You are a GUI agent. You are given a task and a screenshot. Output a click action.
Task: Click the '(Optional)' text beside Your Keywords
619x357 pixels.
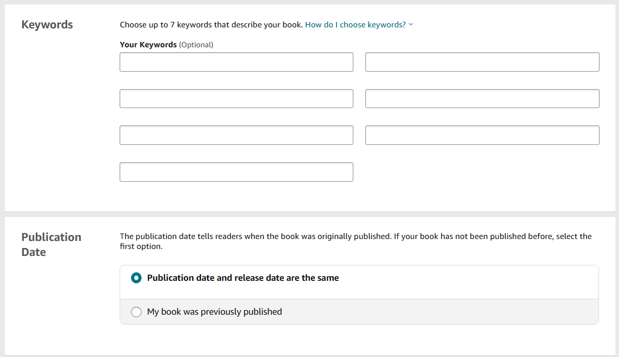196,45
